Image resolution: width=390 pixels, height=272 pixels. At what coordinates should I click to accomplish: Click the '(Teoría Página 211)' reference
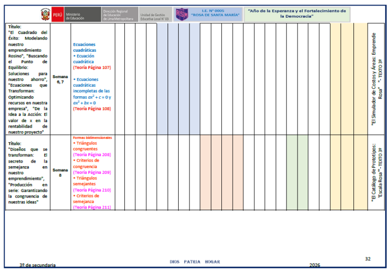(92, 207)
